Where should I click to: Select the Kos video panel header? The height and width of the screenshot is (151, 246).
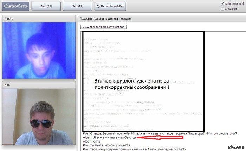(x=39, y=85)
